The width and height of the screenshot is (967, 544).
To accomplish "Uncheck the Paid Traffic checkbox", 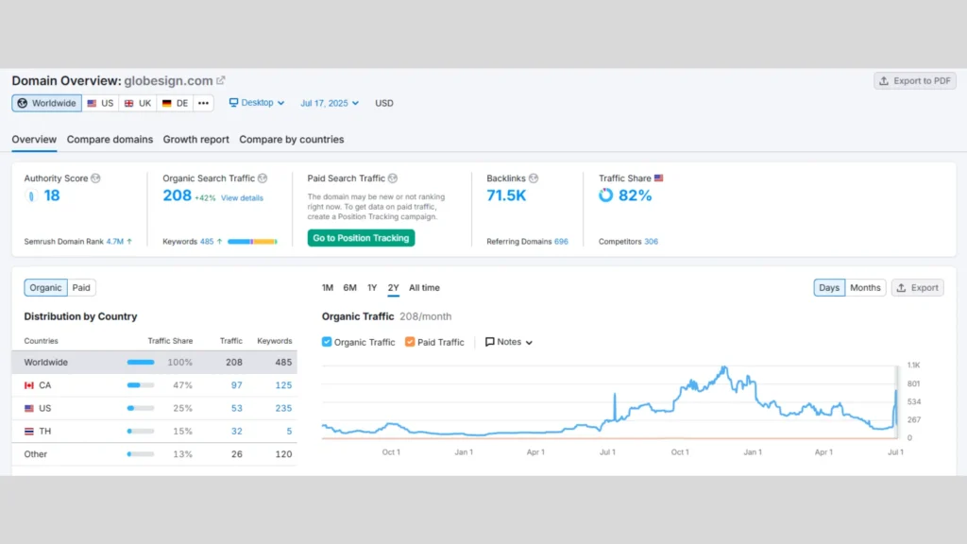I will click(410, 342).
